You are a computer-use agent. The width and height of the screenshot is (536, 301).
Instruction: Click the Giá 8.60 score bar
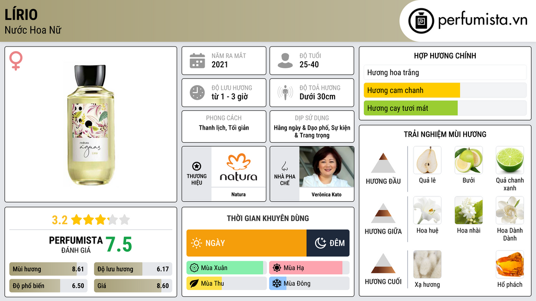[133, 286]
